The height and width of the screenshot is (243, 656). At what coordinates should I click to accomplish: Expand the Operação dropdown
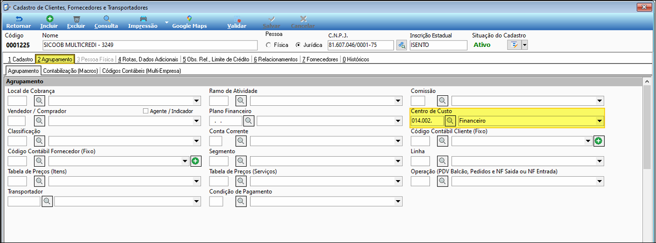pyautogui.click(x=599, y=182)
